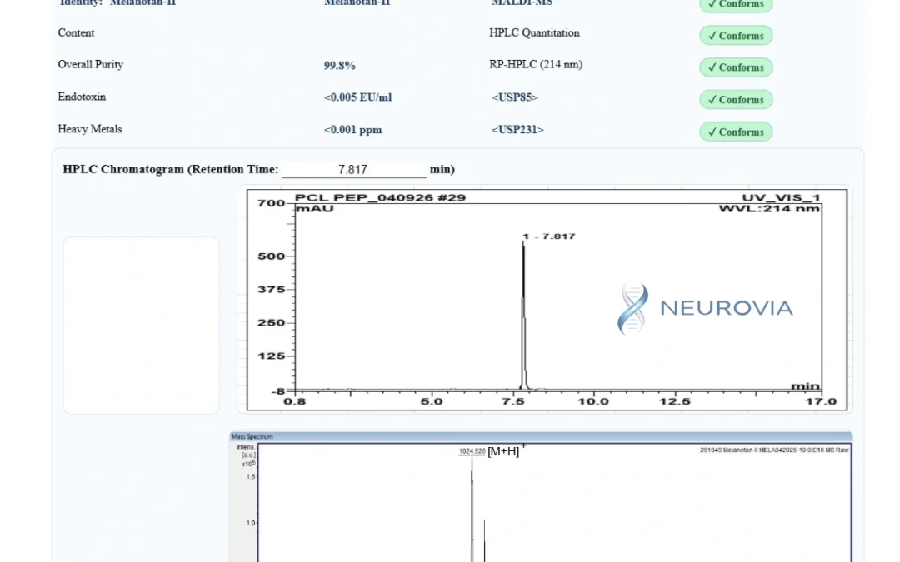
Task: Click the HPLC chromatogram image
Action: coord(547,300)
